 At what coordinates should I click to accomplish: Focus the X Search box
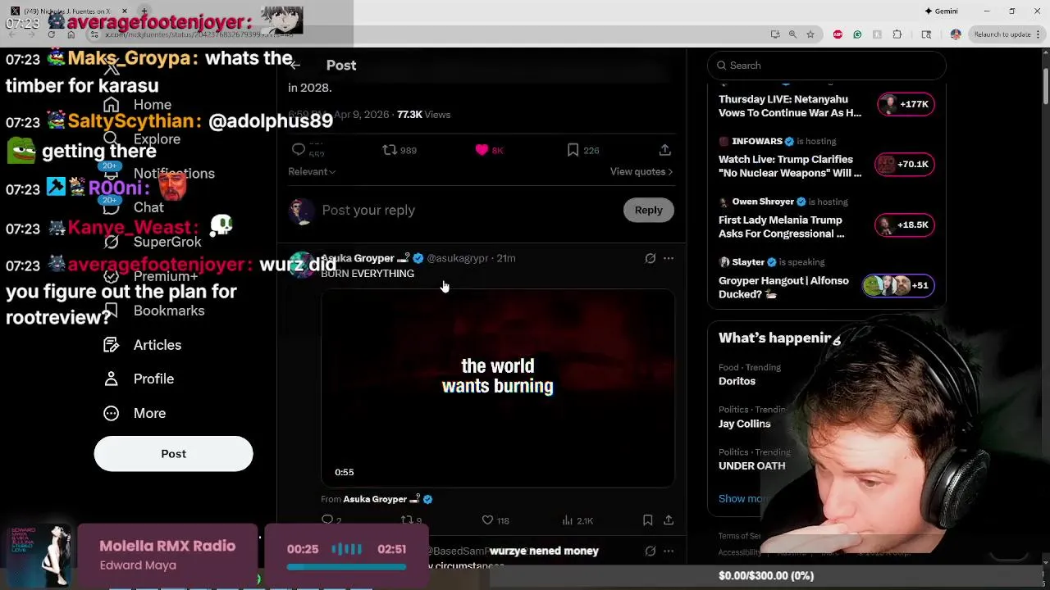pos(827,66)
